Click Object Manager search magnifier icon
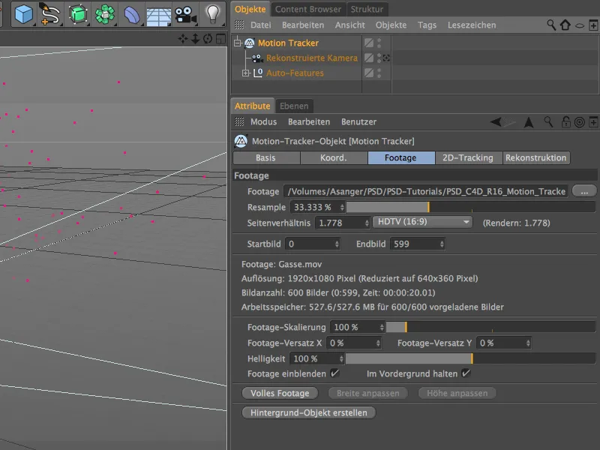 tap(551, 25)
